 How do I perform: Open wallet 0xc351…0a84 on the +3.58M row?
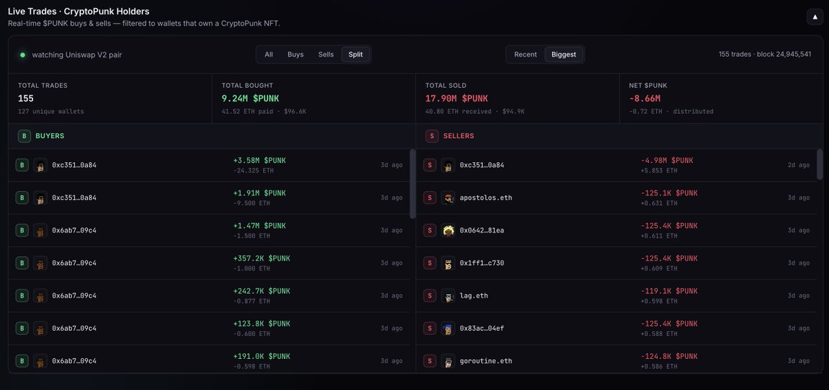click(74, 165)
